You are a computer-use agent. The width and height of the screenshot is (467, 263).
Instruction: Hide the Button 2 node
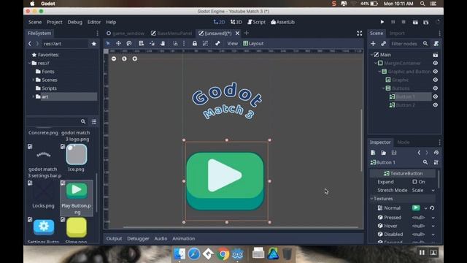coord(436,105)
